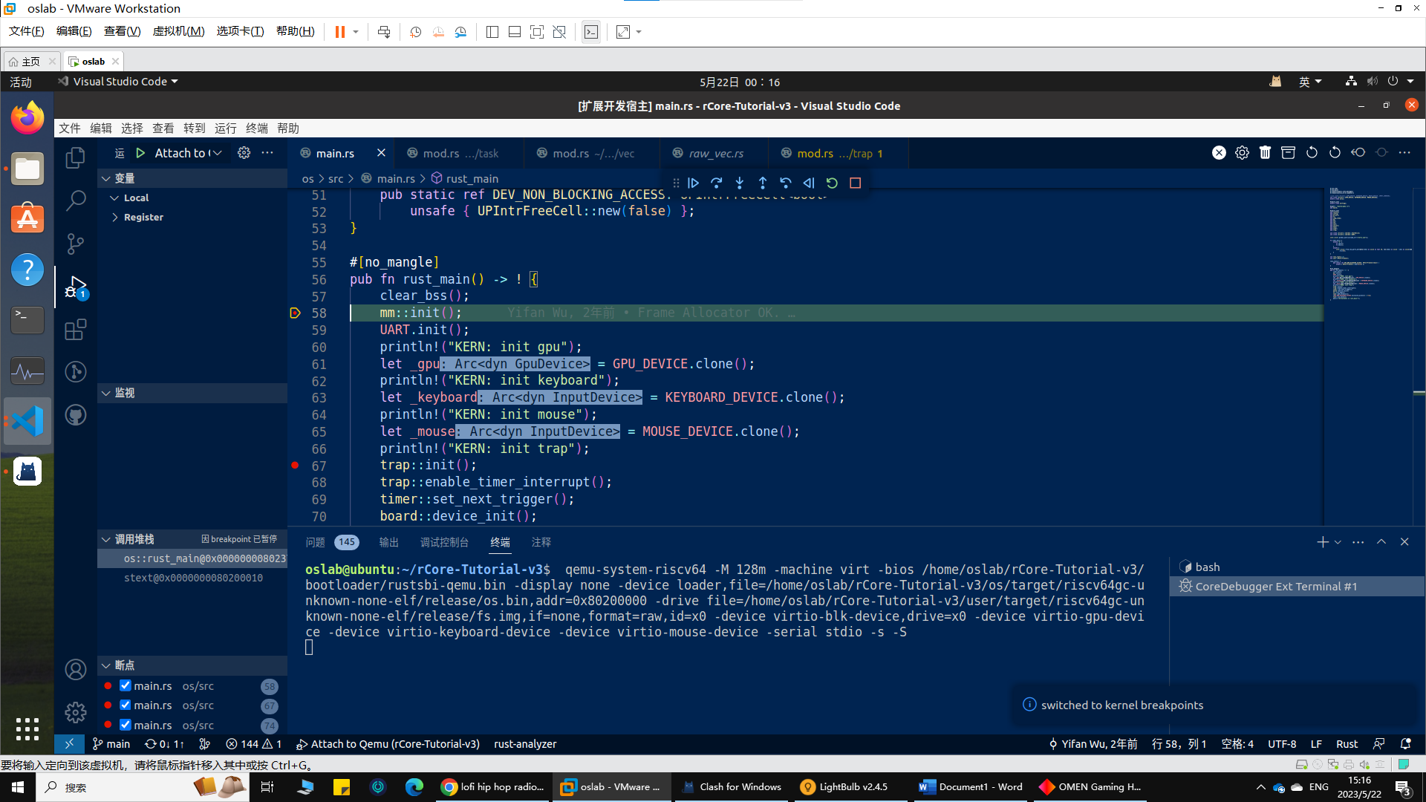
Task: Click the trash icon in editor toolbar
Action: click(x=1265, y=153)
